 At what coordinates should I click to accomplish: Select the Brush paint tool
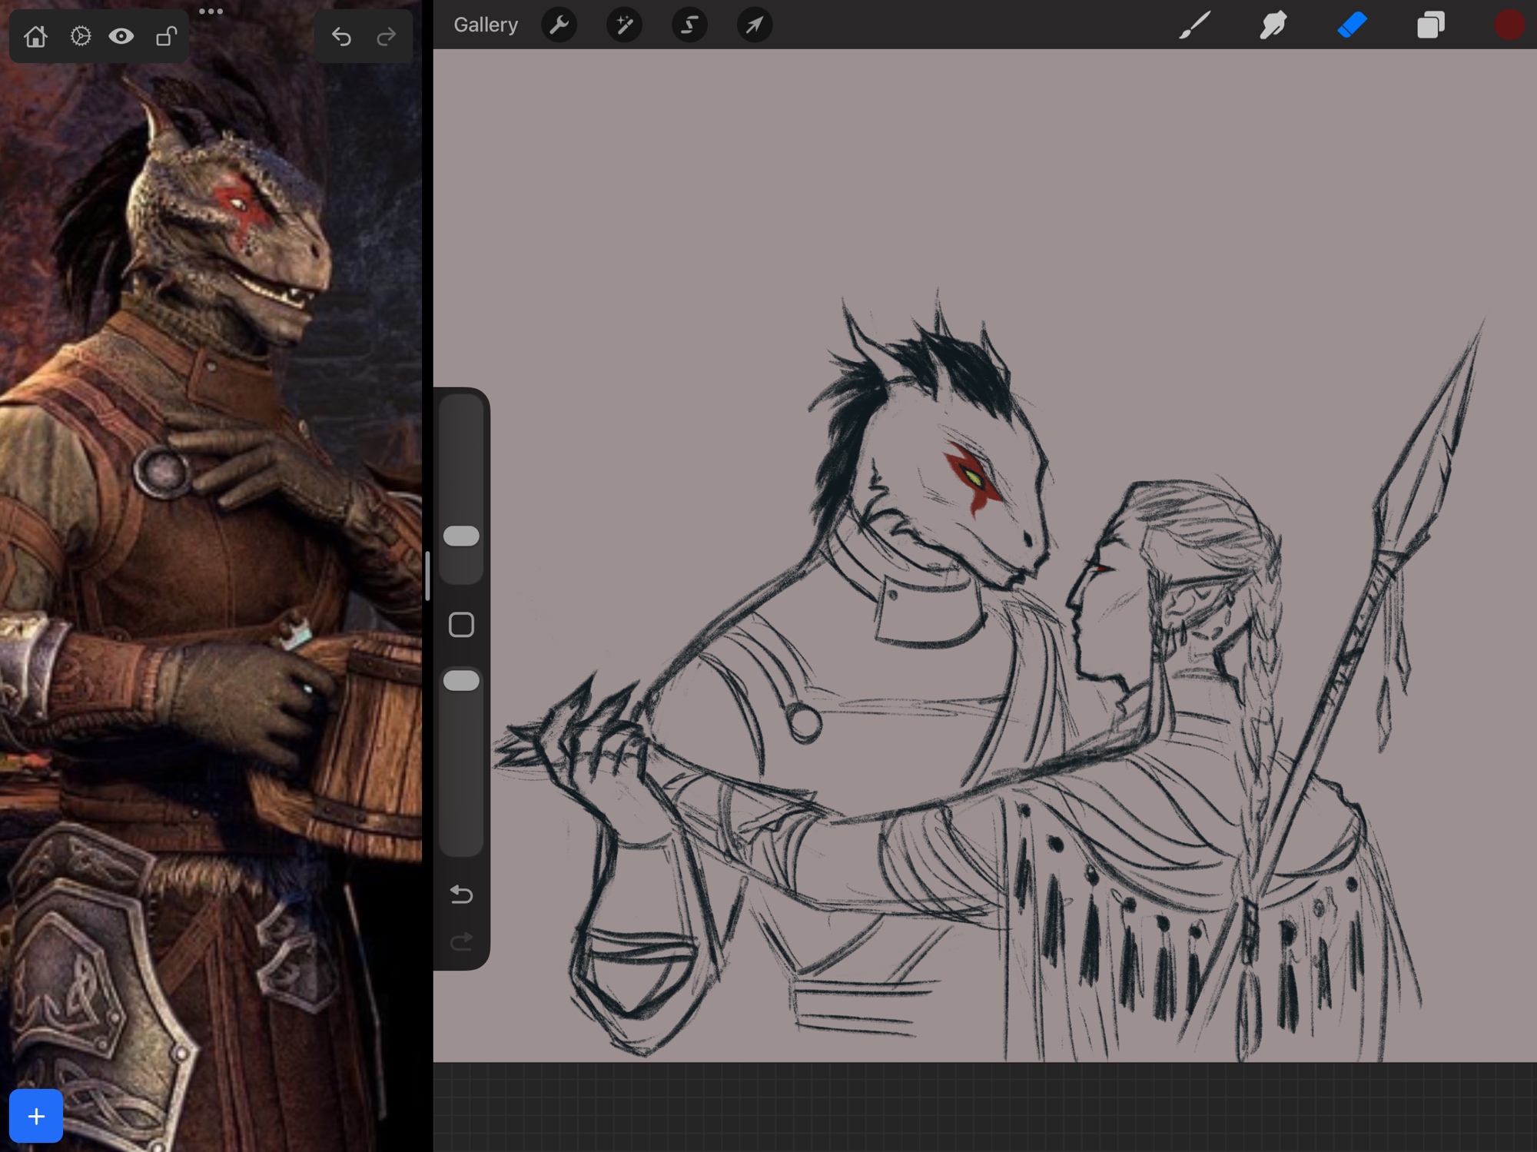pos(1195,25)
